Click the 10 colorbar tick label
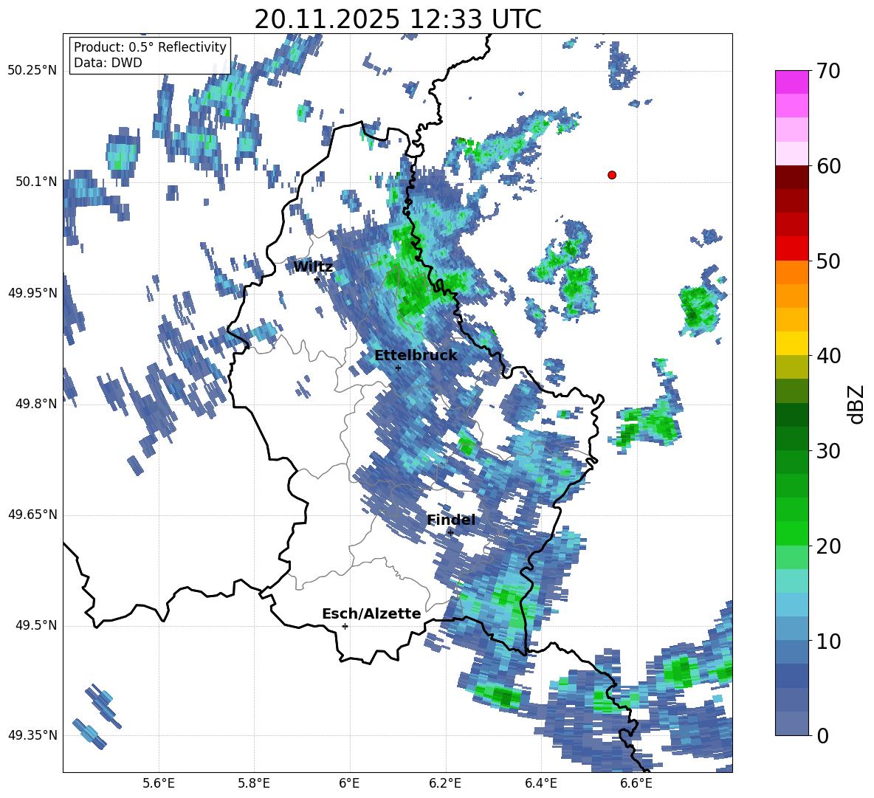The width and height of the screenshot is (874, 798). [828, 641]
